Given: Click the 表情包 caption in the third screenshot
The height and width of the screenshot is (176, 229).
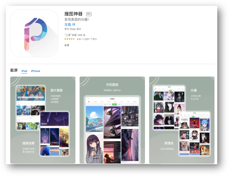Looking at the screenshot, I should [169, 143].
